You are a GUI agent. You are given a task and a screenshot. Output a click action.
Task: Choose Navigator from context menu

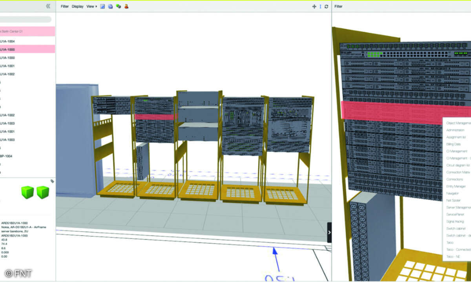[453, 193]
